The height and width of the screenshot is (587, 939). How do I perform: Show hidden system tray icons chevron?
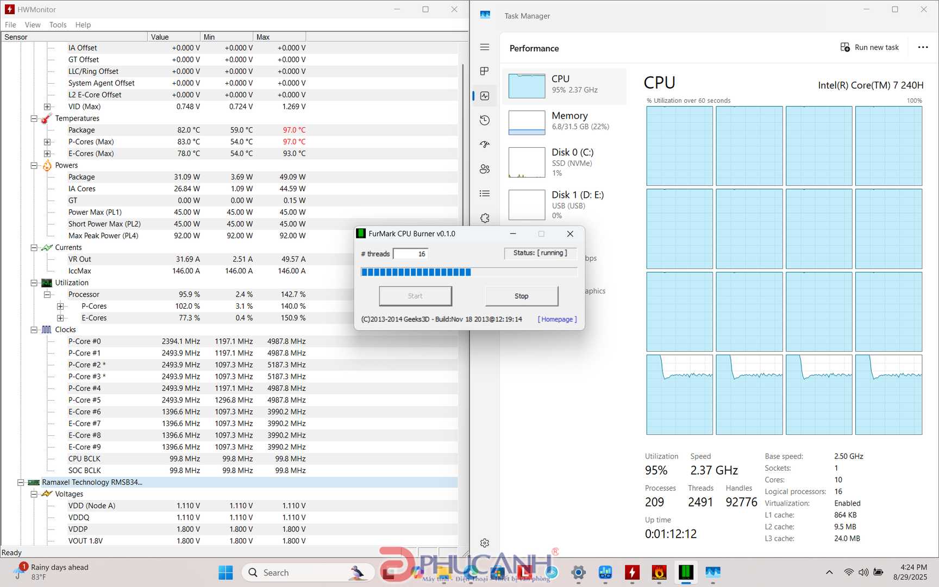(x=829, y=572)
